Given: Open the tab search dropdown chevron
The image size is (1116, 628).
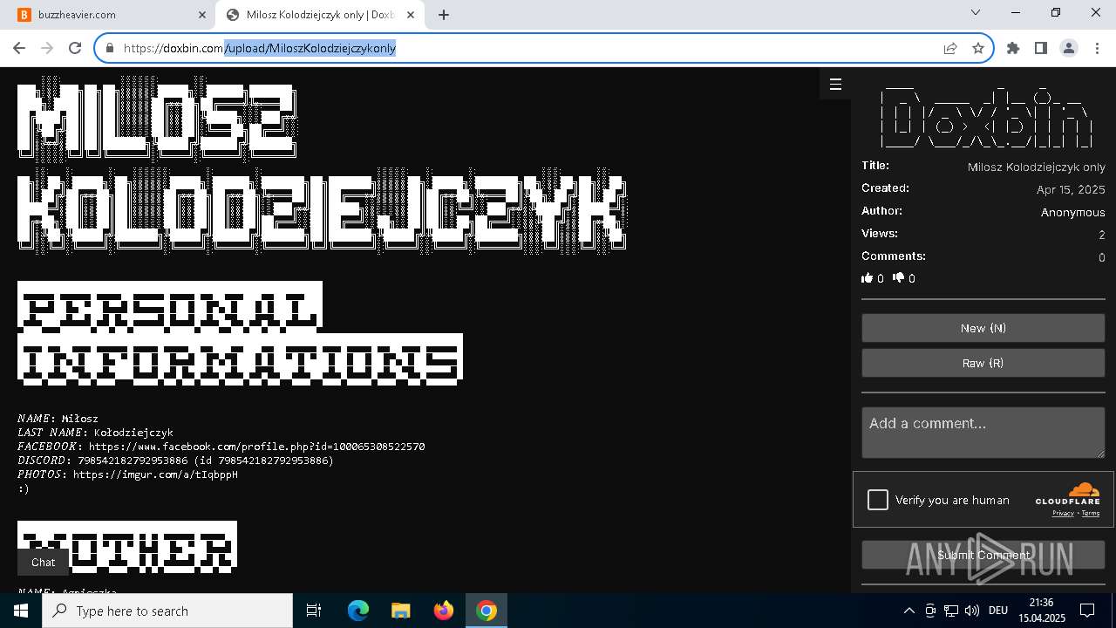Looking at the screenshot, I should coord(976,12).
